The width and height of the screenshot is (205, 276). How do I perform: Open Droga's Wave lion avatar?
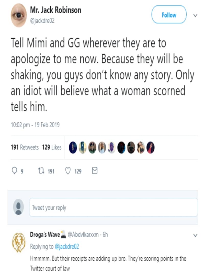coord(19,242)
